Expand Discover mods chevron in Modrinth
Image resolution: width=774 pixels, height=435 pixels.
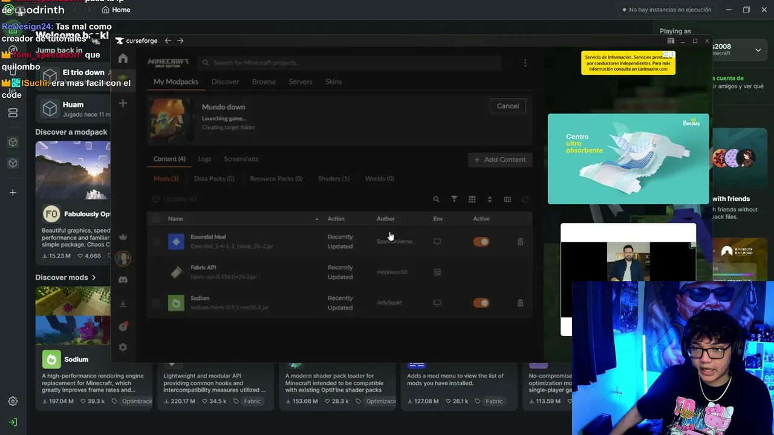[94, 277]
